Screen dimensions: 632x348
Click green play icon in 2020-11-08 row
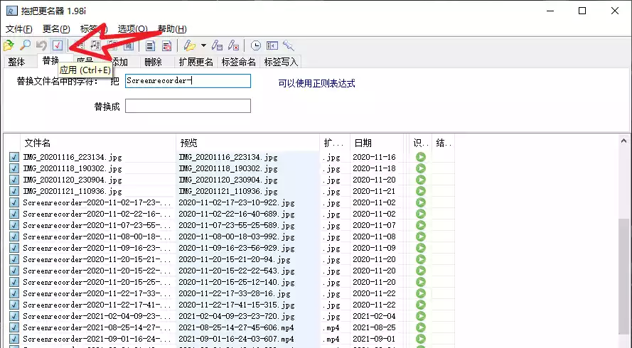coord(421,236)
